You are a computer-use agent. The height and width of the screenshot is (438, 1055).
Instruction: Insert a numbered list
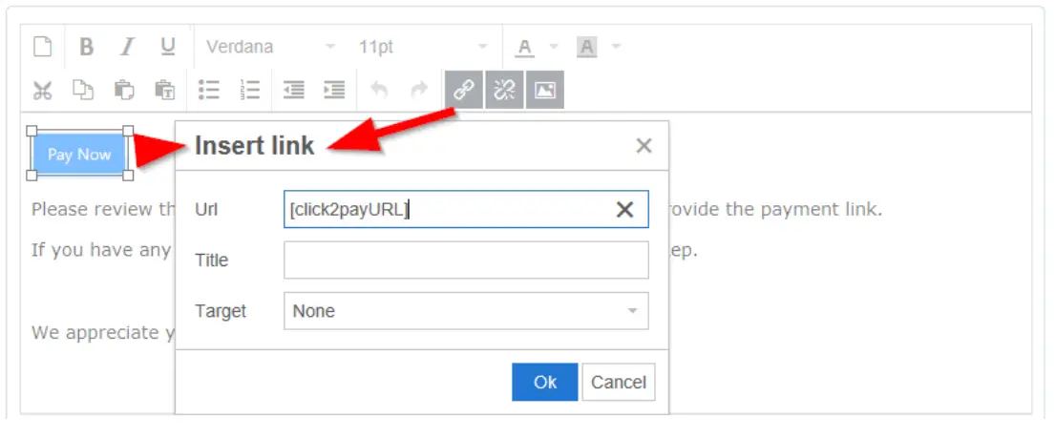pyautogui.click(x=249, y=90)
